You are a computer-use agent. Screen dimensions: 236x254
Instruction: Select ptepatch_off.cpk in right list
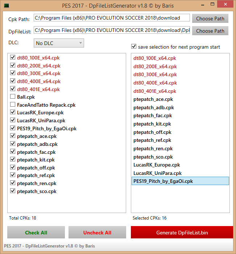pyautogui.click(x=180, y=132)
